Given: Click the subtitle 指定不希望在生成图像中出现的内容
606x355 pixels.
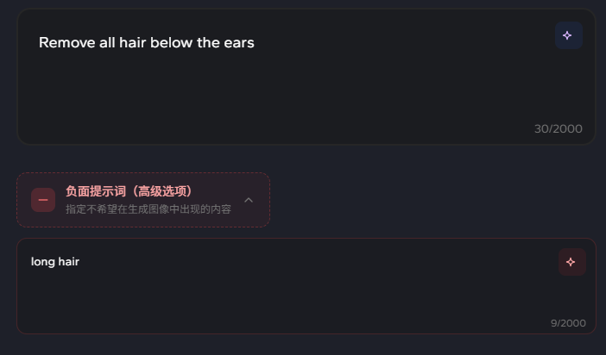Looking at the screenshot, I should [148, 209].
